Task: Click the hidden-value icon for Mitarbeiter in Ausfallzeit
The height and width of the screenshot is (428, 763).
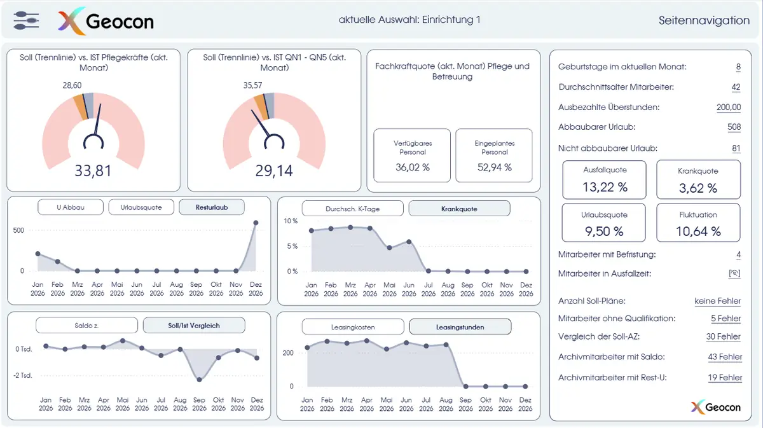Action: 734,273
